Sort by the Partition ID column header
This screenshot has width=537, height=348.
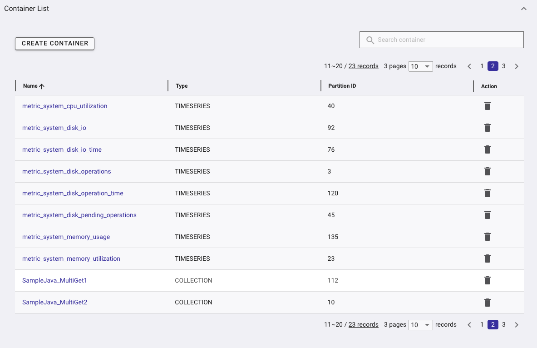pyautogui.click(x=342, y=86)
